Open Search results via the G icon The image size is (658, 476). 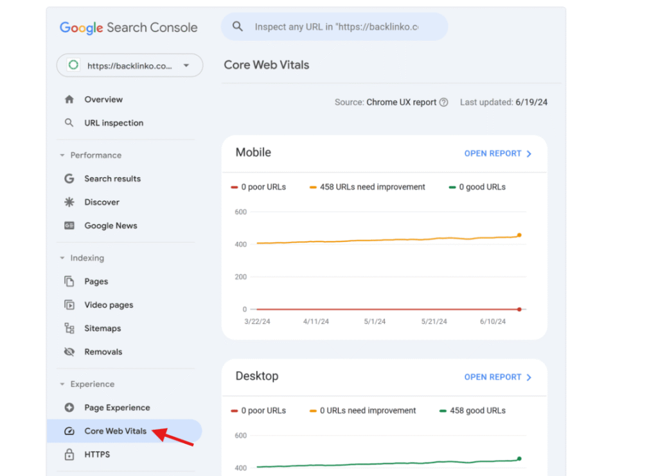[x=69, y=178]
